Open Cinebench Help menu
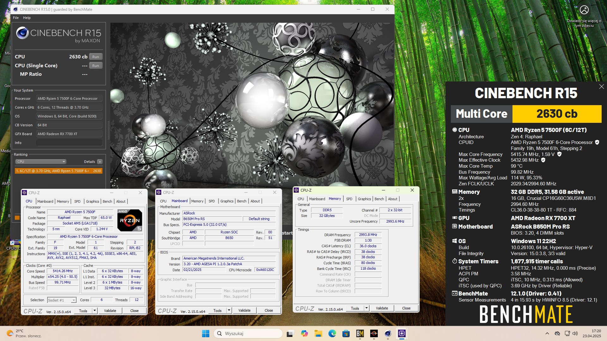607x341 pixels. pos(27,18)
